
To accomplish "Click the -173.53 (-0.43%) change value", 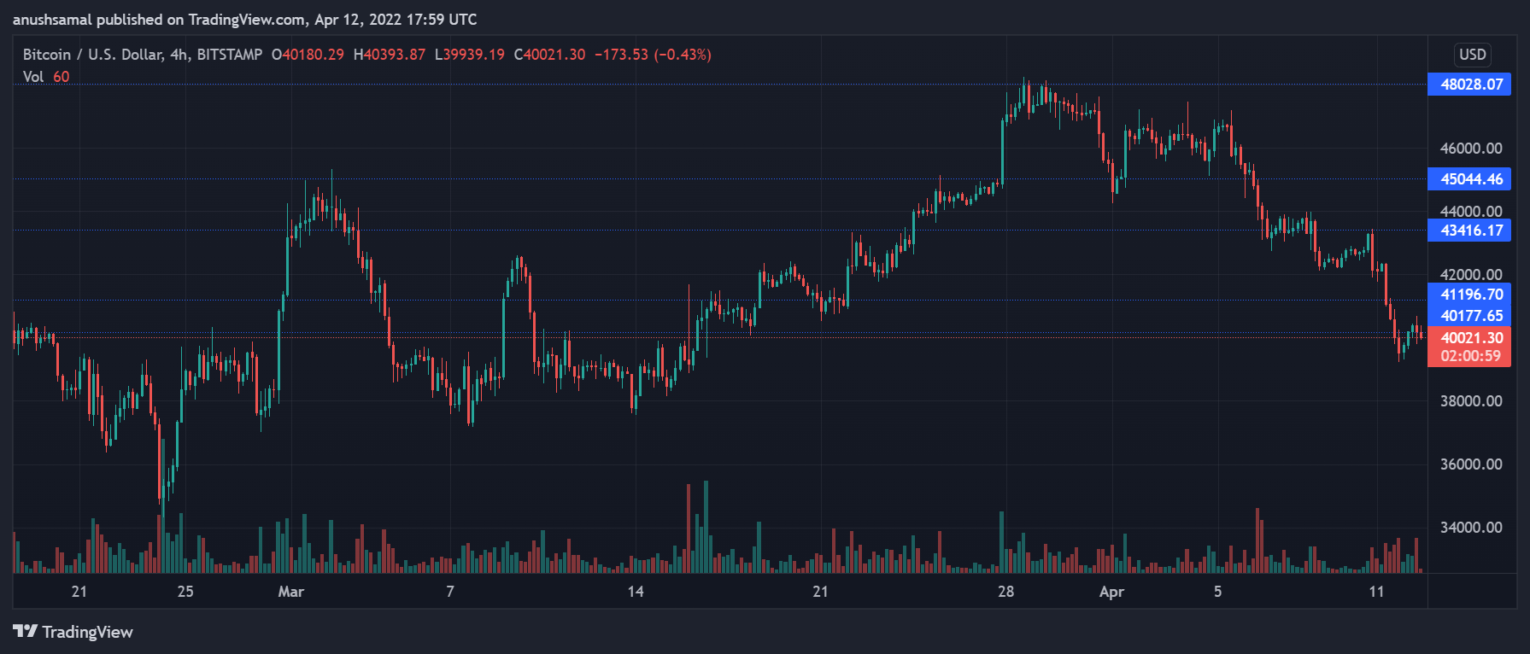I will 653,55.
